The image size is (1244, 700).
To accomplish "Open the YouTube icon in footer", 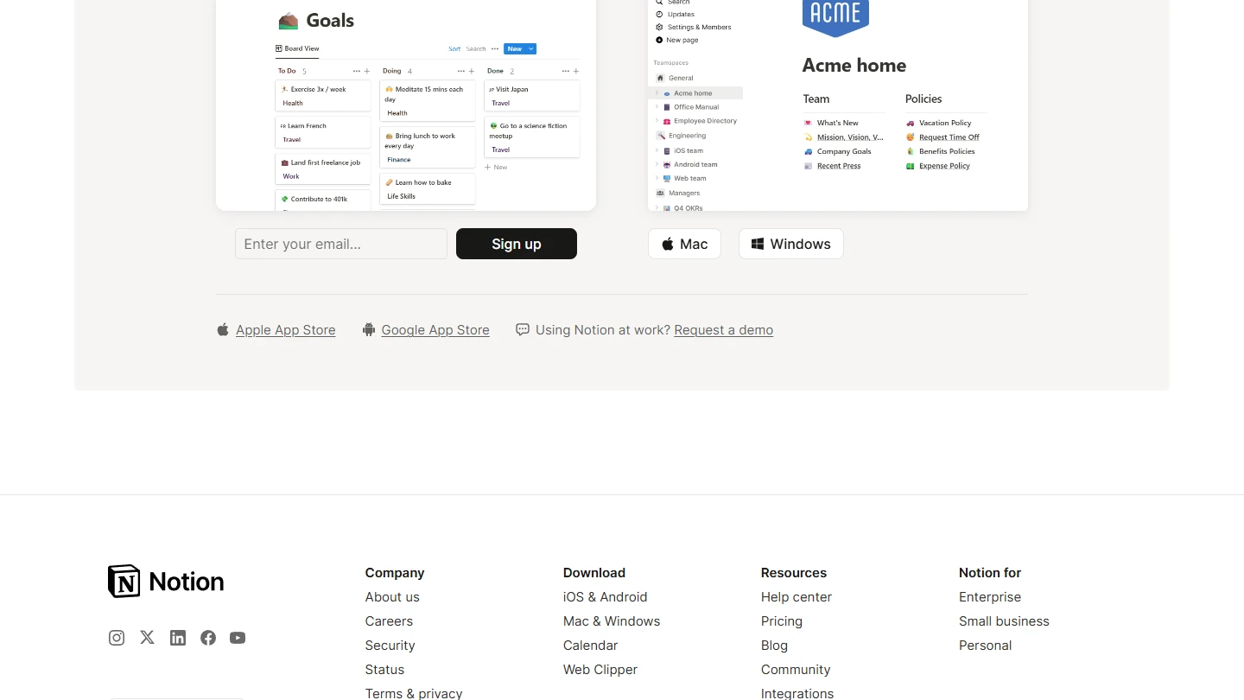I will 238,638.
